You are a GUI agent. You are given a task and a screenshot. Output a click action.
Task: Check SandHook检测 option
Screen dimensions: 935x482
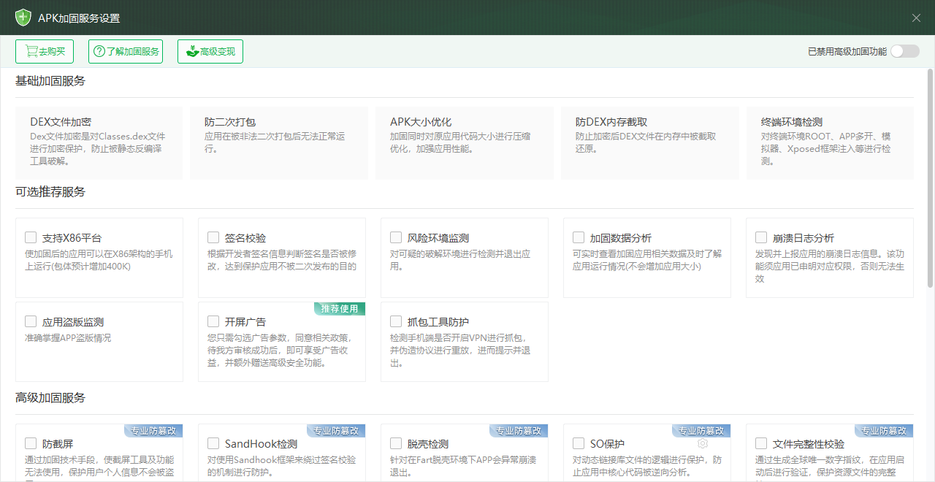coord(213,443)
